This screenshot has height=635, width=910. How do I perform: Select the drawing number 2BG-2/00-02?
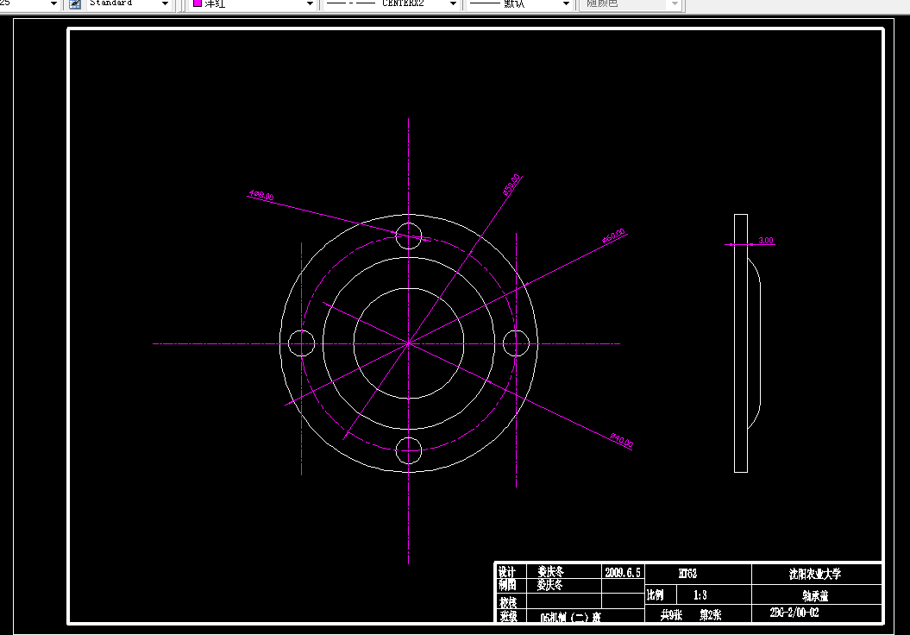[x=794, y=613]
